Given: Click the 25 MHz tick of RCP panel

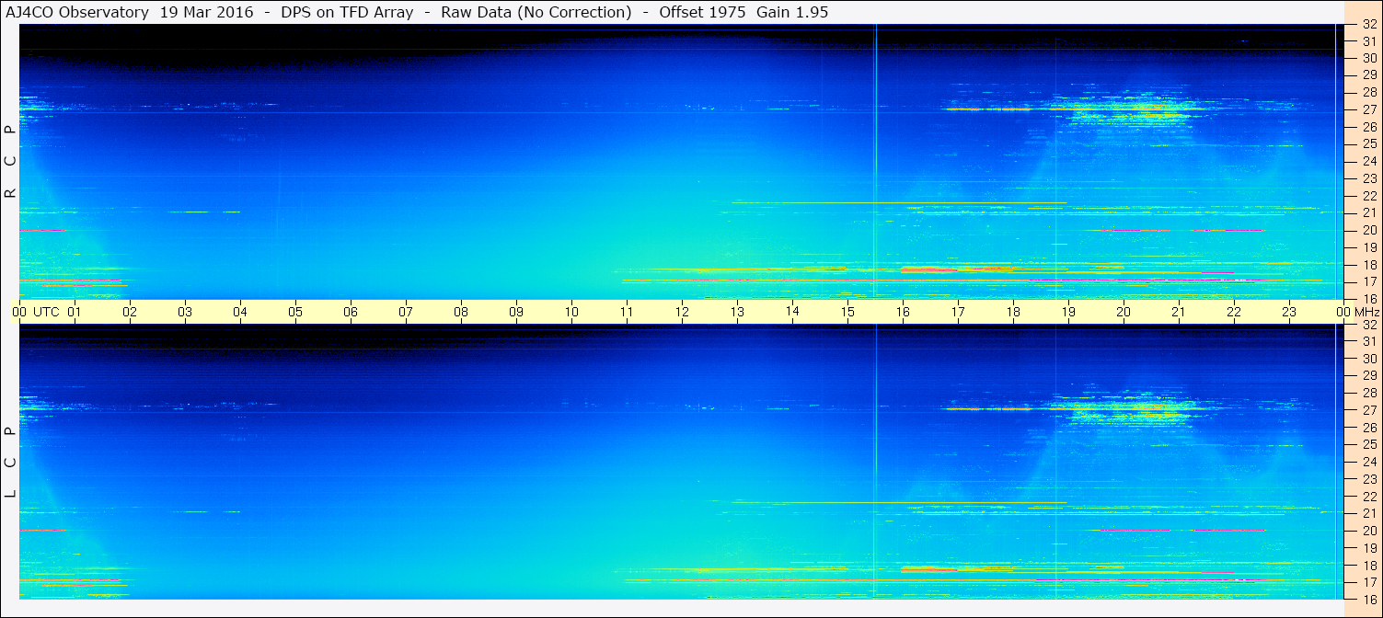Looking at the screenshot, I should (1369, 144).
